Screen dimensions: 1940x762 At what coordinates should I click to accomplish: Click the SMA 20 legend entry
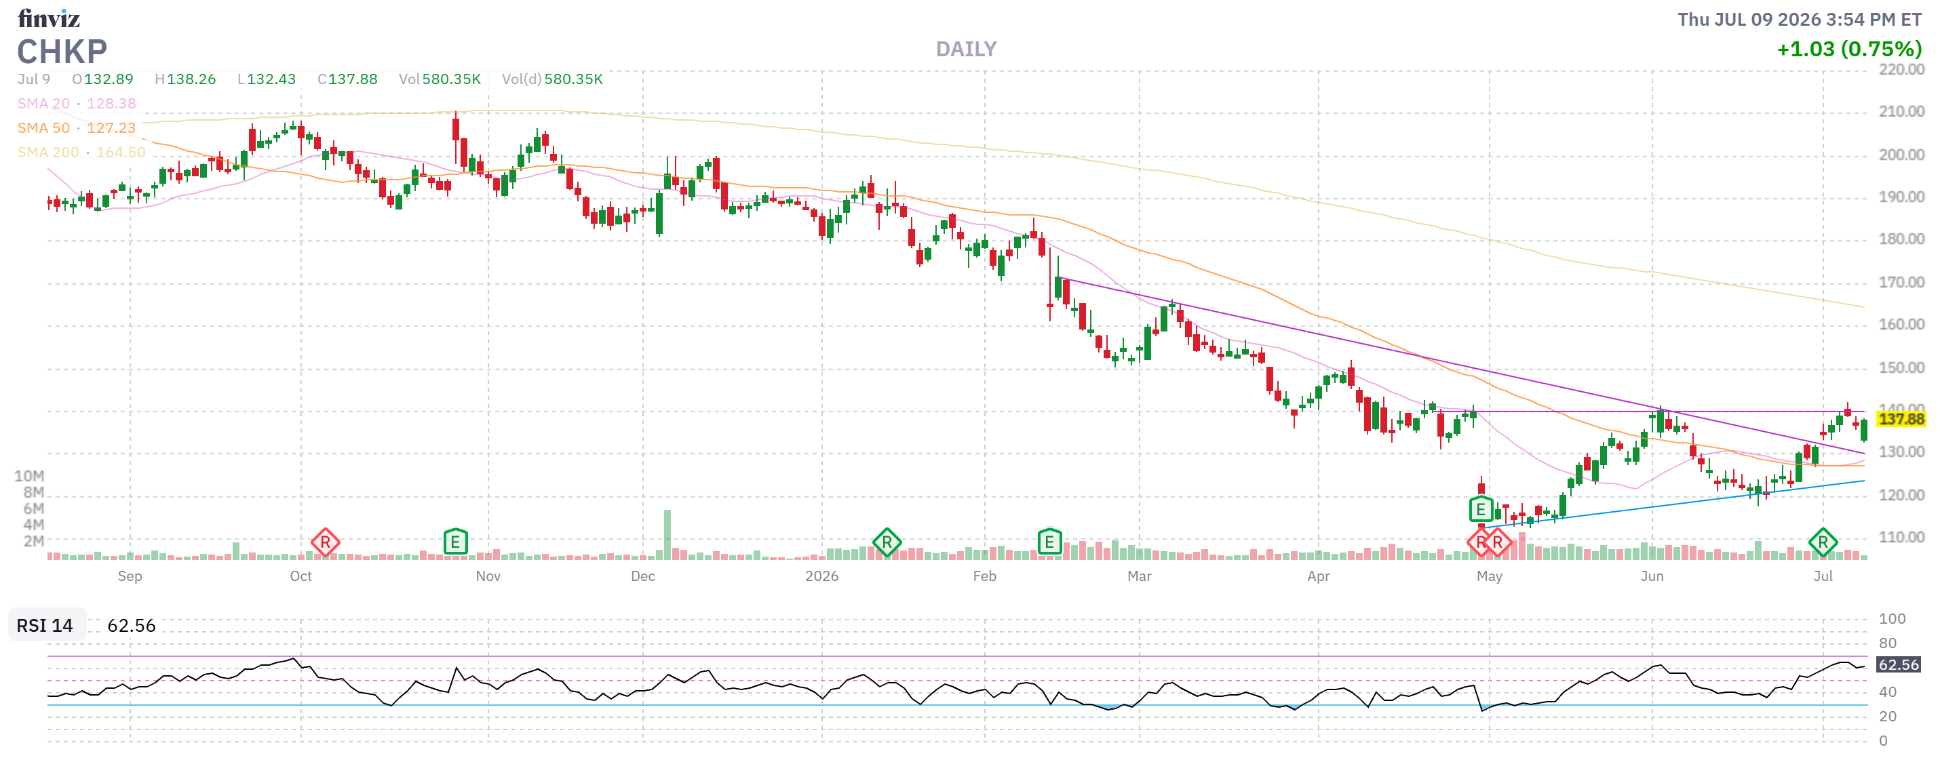pyautogui.click(x=77, y=103)
